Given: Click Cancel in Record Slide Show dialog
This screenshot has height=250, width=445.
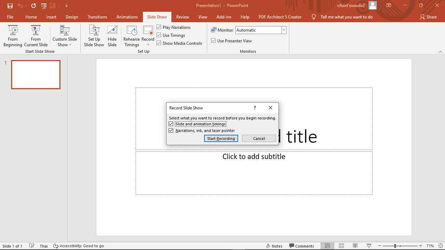Looking at the screenshot, I should pyautogui.click(x=259, y=139).
